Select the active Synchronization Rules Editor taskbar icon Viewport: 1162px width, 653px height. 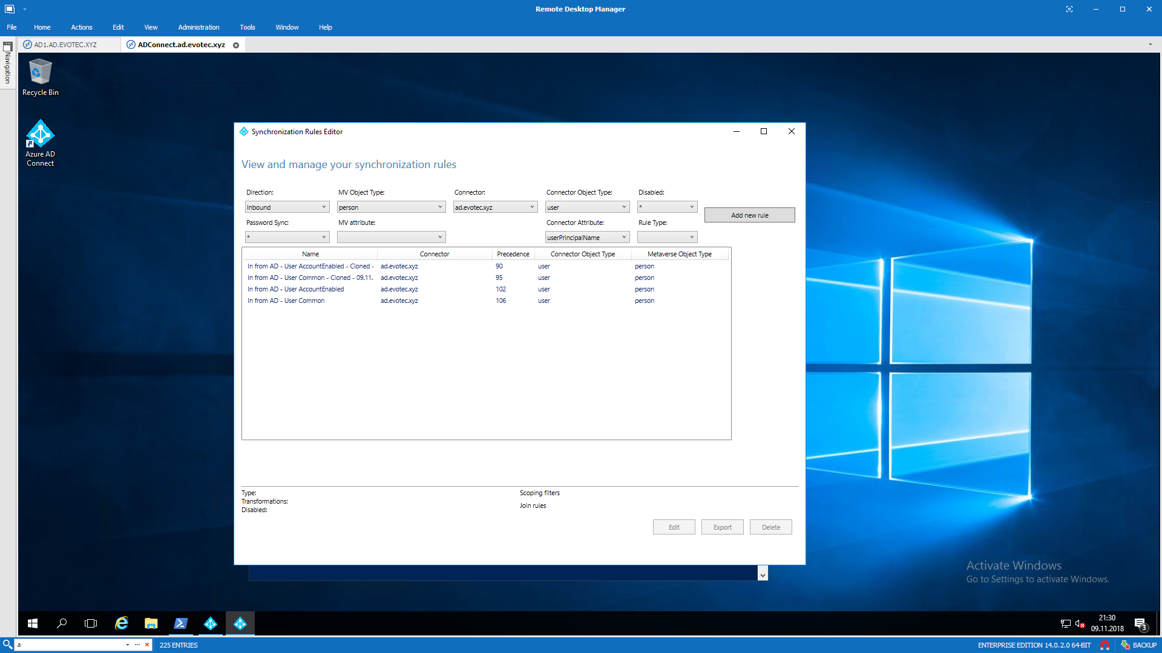pyautogui.click(x=240, y=623)
